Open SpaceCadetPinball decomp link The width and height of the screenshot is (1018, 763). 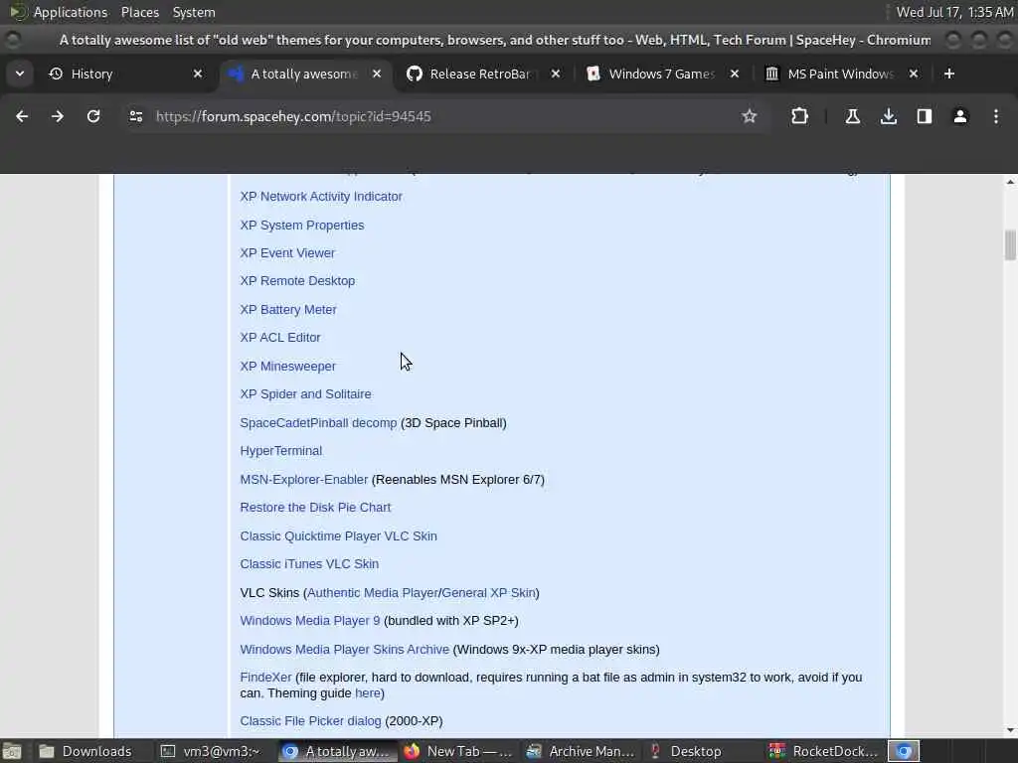coord(318,423)
